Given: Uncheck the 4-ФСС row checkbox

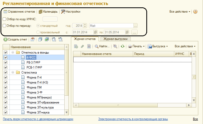Looking at the screenshot, I should click(x=6, y=58).
